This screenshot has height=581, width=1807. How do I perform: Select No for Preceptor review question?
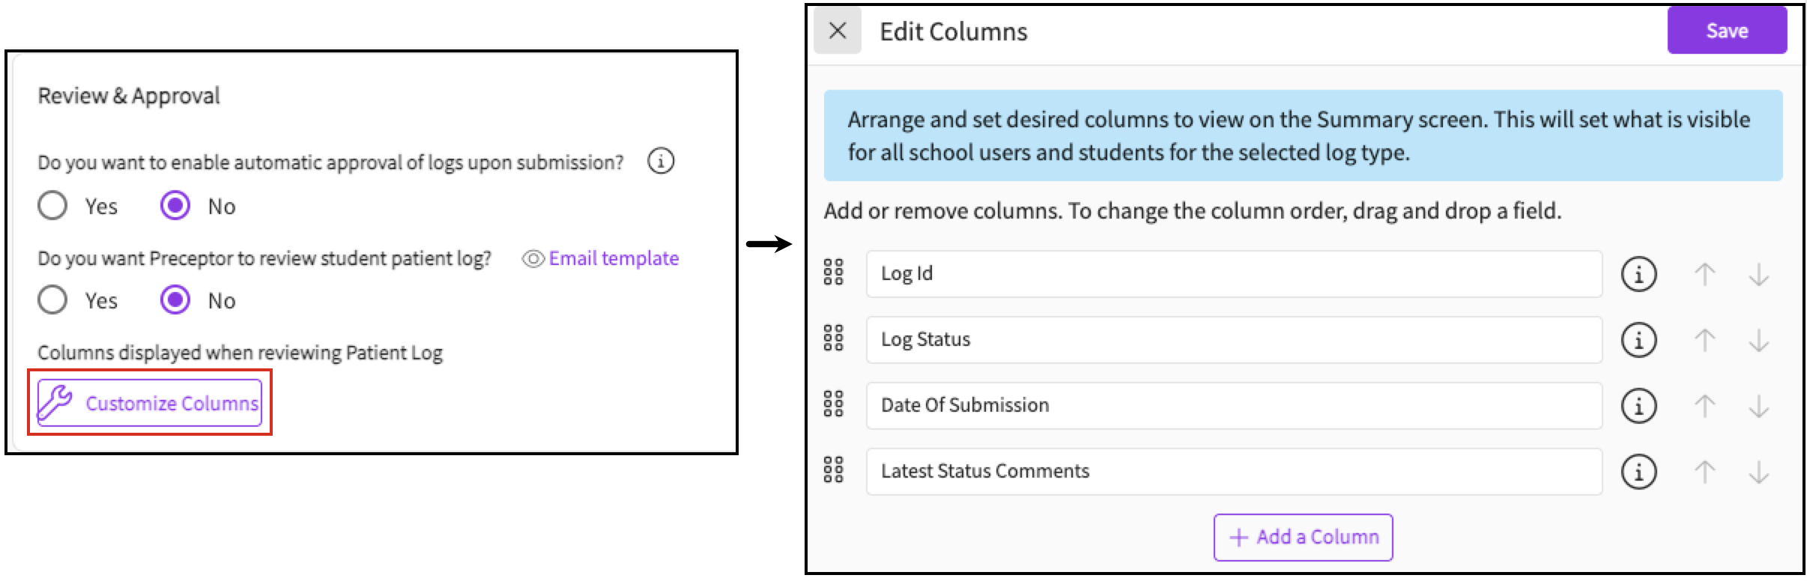click(x=175, y=300)
